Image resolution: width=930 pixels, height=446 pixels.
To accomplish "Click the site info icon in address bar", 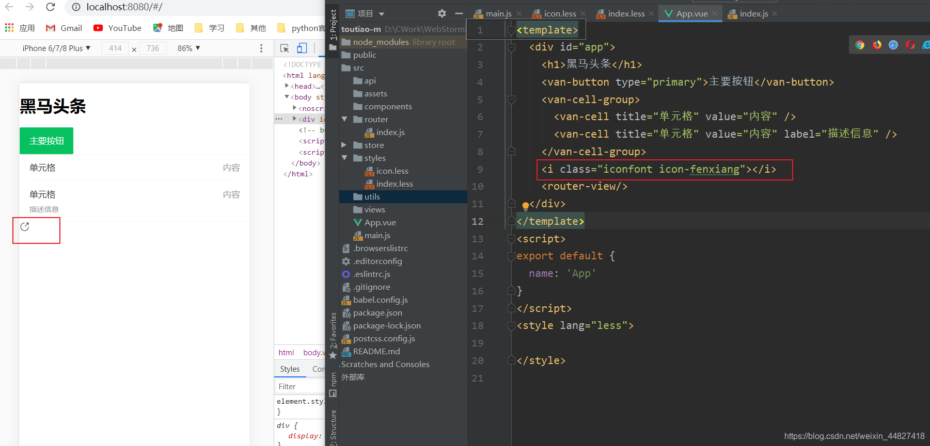I will (x=76, y=7).
